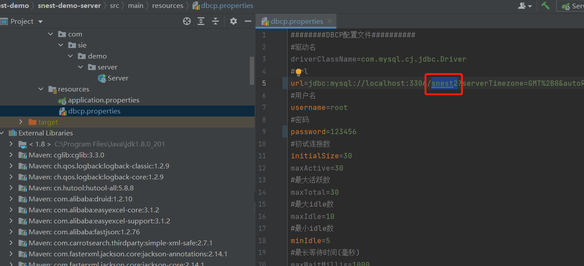This screenshot has height=266, width=584.
Task: Open Project panel gear options
Action: click(234, 21)
